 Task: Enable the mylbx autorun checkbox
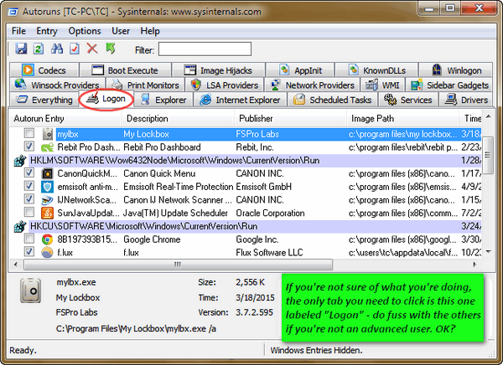point(29,133)
